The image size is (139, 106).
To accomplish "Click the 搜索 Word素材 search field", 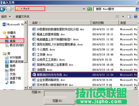I will pyautogui.click(x=114, y=9).
